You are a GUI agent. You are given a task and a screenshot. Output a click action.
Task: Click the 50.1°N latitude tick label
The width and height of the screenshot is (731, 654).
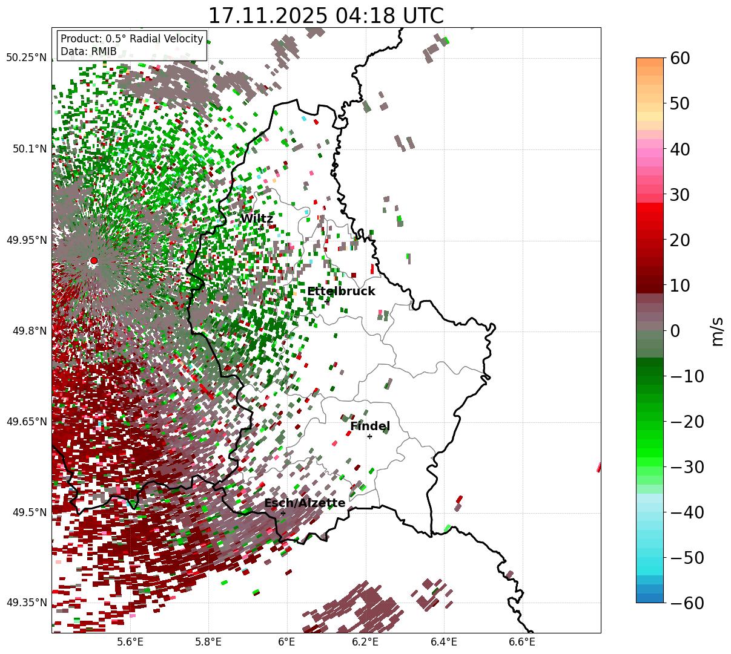point(29,149)
